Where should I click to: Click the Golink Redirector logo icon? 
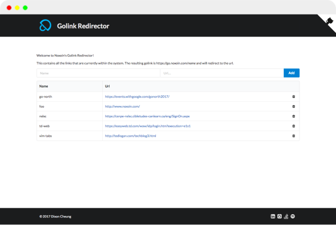(x=45, y=25)
